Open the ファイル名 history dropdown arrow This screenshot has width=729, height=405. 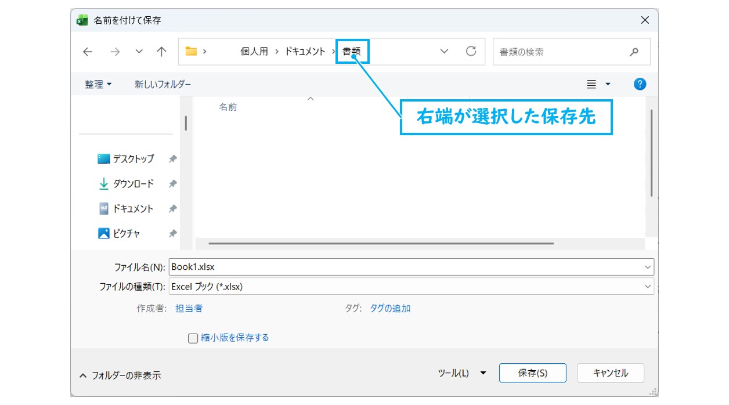pyautogui.click(x=648, y=267)
